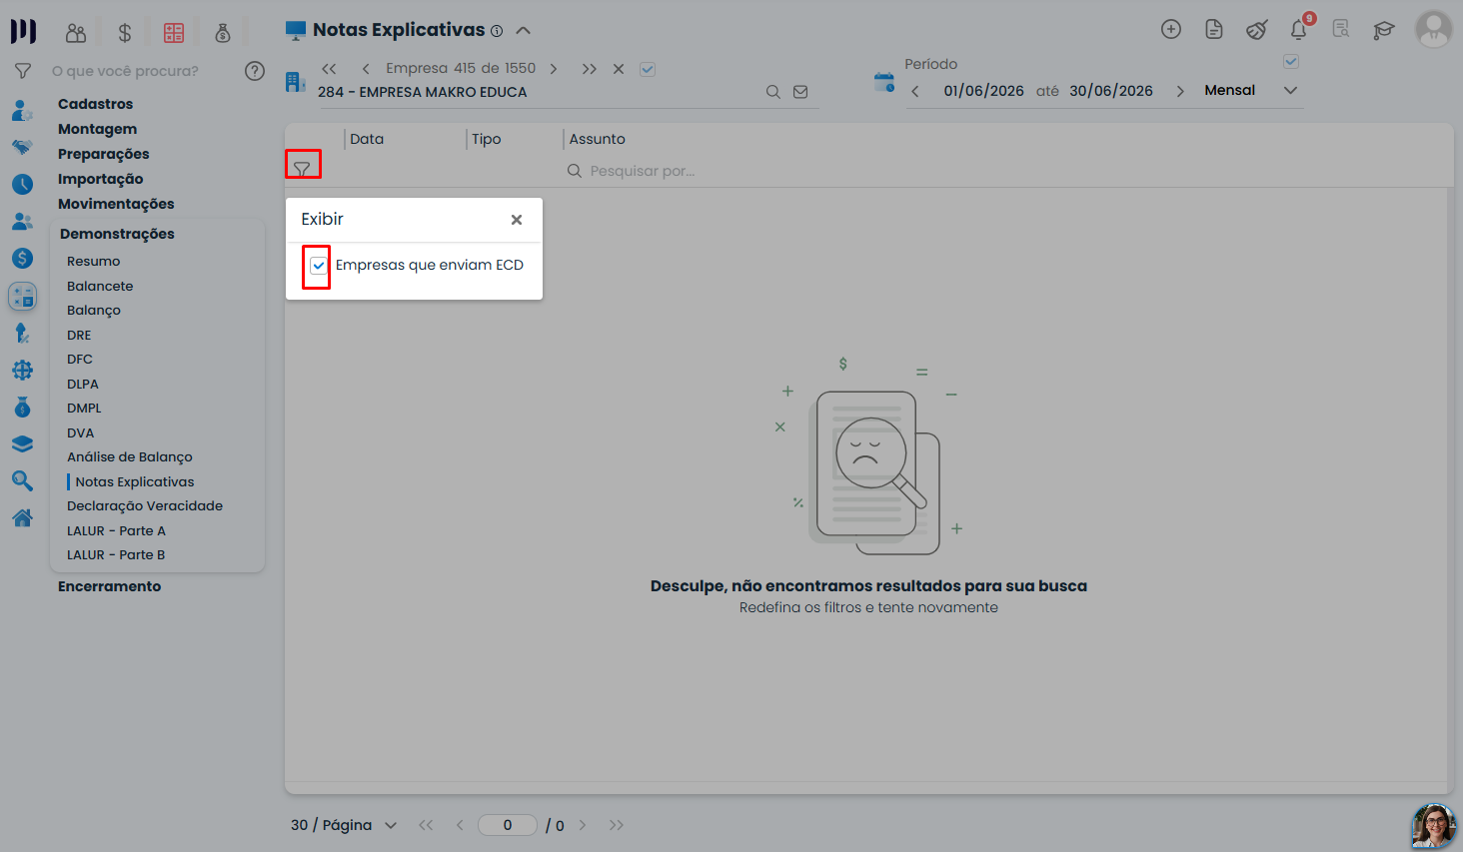Go to next company arrow

554,69
